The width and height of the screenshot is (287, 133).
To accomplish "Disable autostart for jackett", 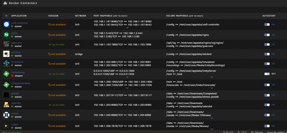I will [x=267, y=95].
